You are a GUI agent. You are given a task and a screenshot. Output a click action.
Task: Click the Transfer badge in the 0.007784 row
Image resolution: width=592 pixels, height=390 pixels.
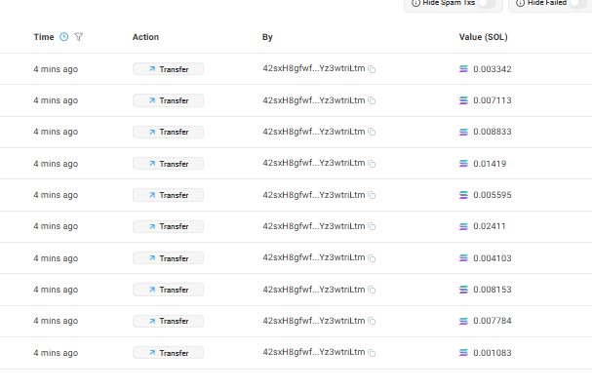point(168,321)
